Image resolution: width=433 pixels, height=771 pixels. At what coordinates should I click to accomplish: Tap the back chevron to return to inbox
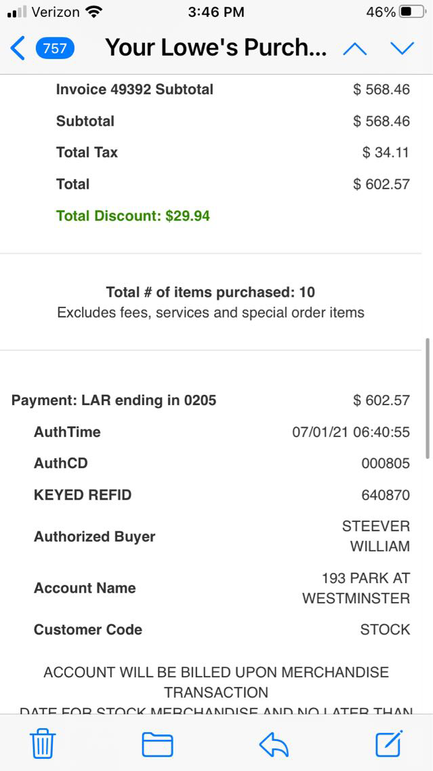pos(18,48)
